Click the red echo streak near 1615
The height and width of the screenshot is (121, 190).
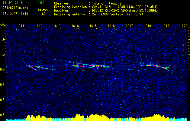[x=97, y=66]
